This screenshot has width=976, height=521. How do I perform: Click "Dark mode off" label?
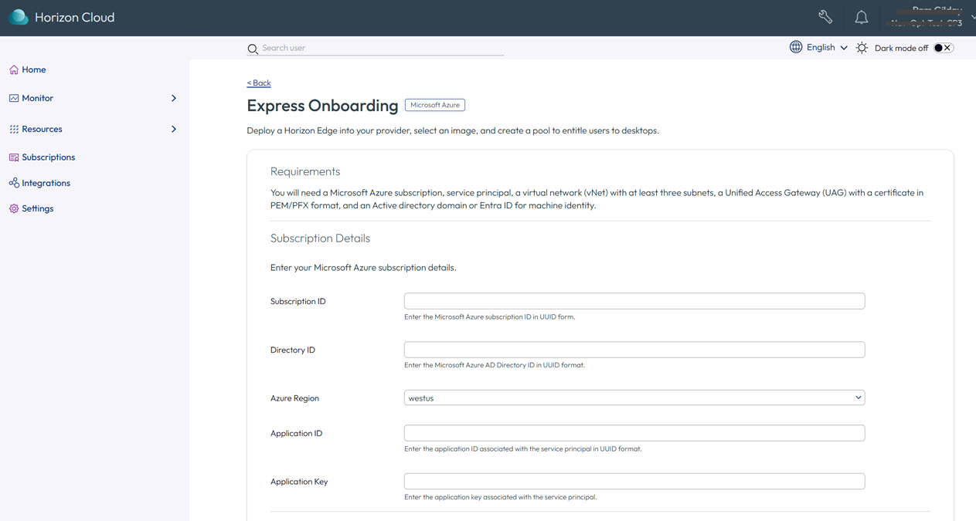tap(901, 48)
